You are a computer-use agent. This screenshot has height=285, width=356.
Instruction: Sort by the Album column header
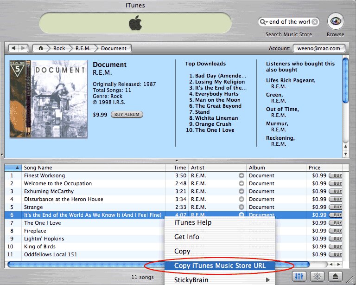click(x=276, y=168)
